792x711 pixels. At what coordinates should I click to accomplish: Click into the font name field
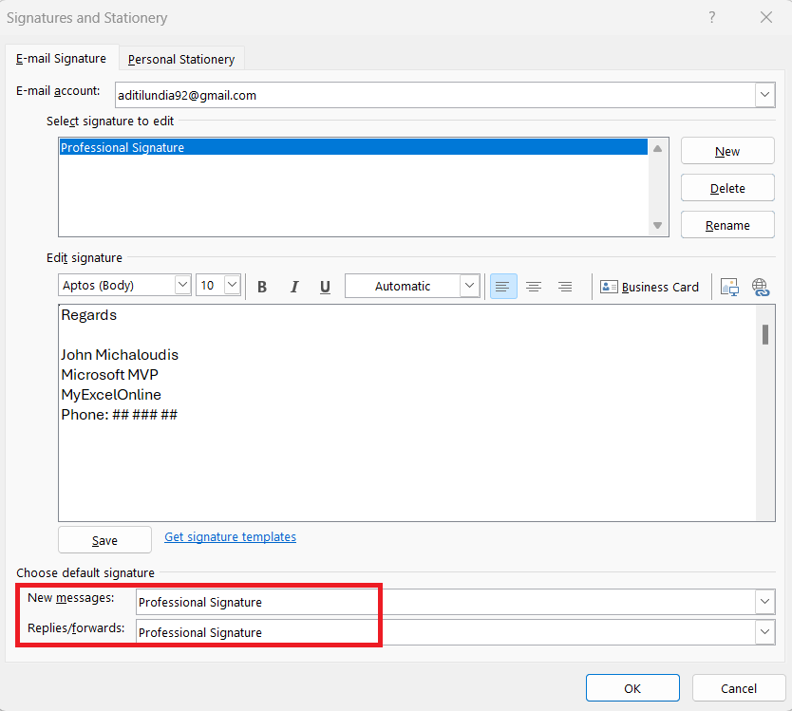coord(117,285)
